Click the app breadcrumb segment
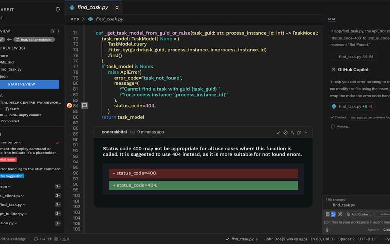Viewport: 390px width, 244px height. [x=75, y=19]
